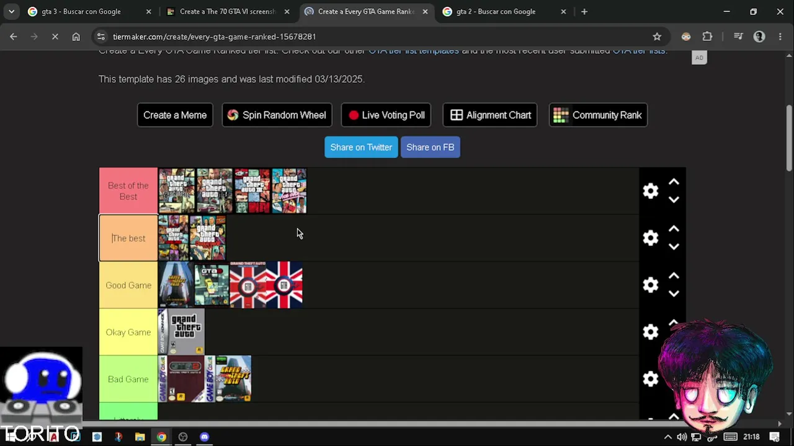
Task: Move Best of the Best tier down
Action: [x=674, y=199]
